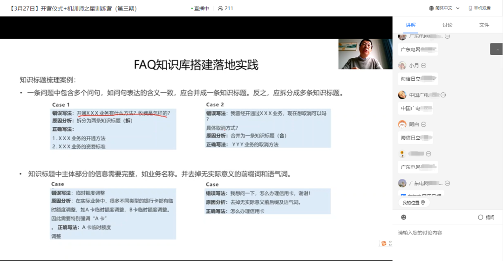Click the presenter's webcam thumbnail
The height and width of the screenshot is (261, 503).
365,54
